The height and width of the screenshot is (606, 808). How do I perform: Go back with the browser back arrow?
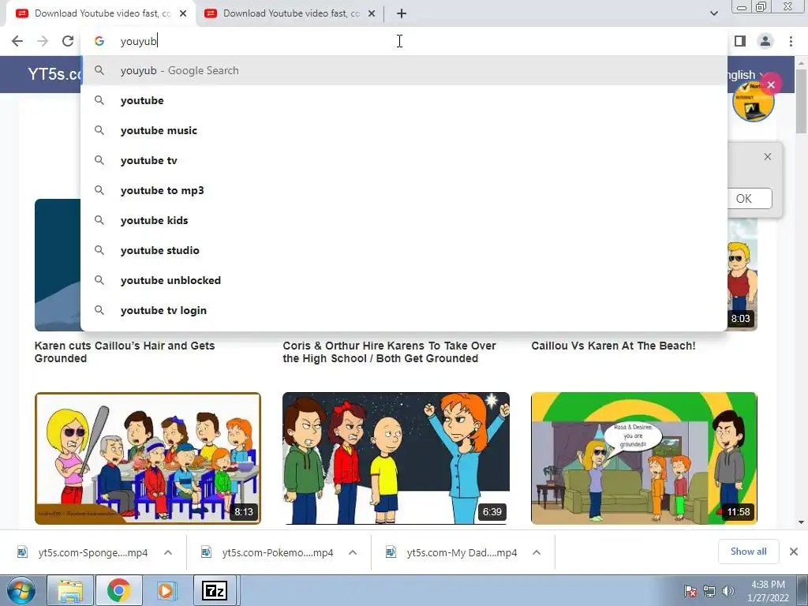pyautogui.click(x=17, y=41)
